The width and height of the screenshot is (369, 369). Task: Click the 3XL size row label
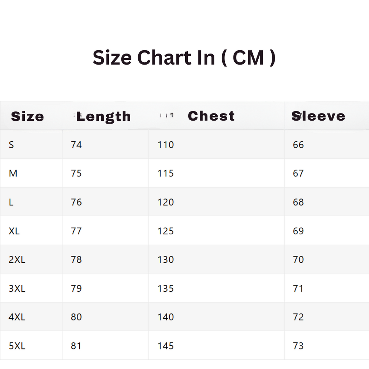point(17,289)
